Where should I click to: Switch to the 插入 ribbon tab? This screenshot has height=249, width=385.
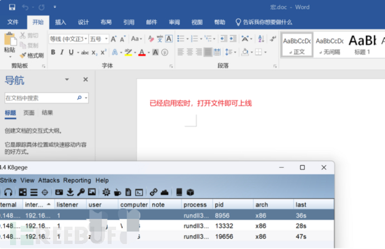(60, 22)
